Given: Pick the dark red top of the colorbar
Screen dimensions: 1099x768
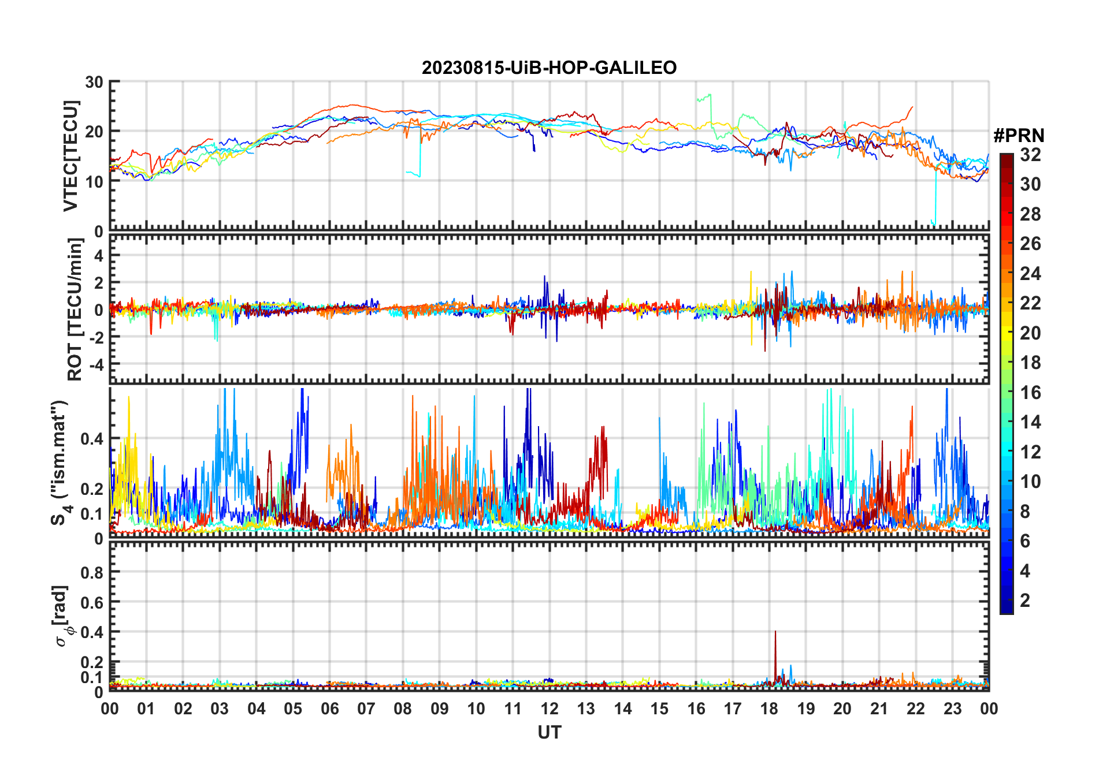Looking at the screenshot, I should (1006, 159).
